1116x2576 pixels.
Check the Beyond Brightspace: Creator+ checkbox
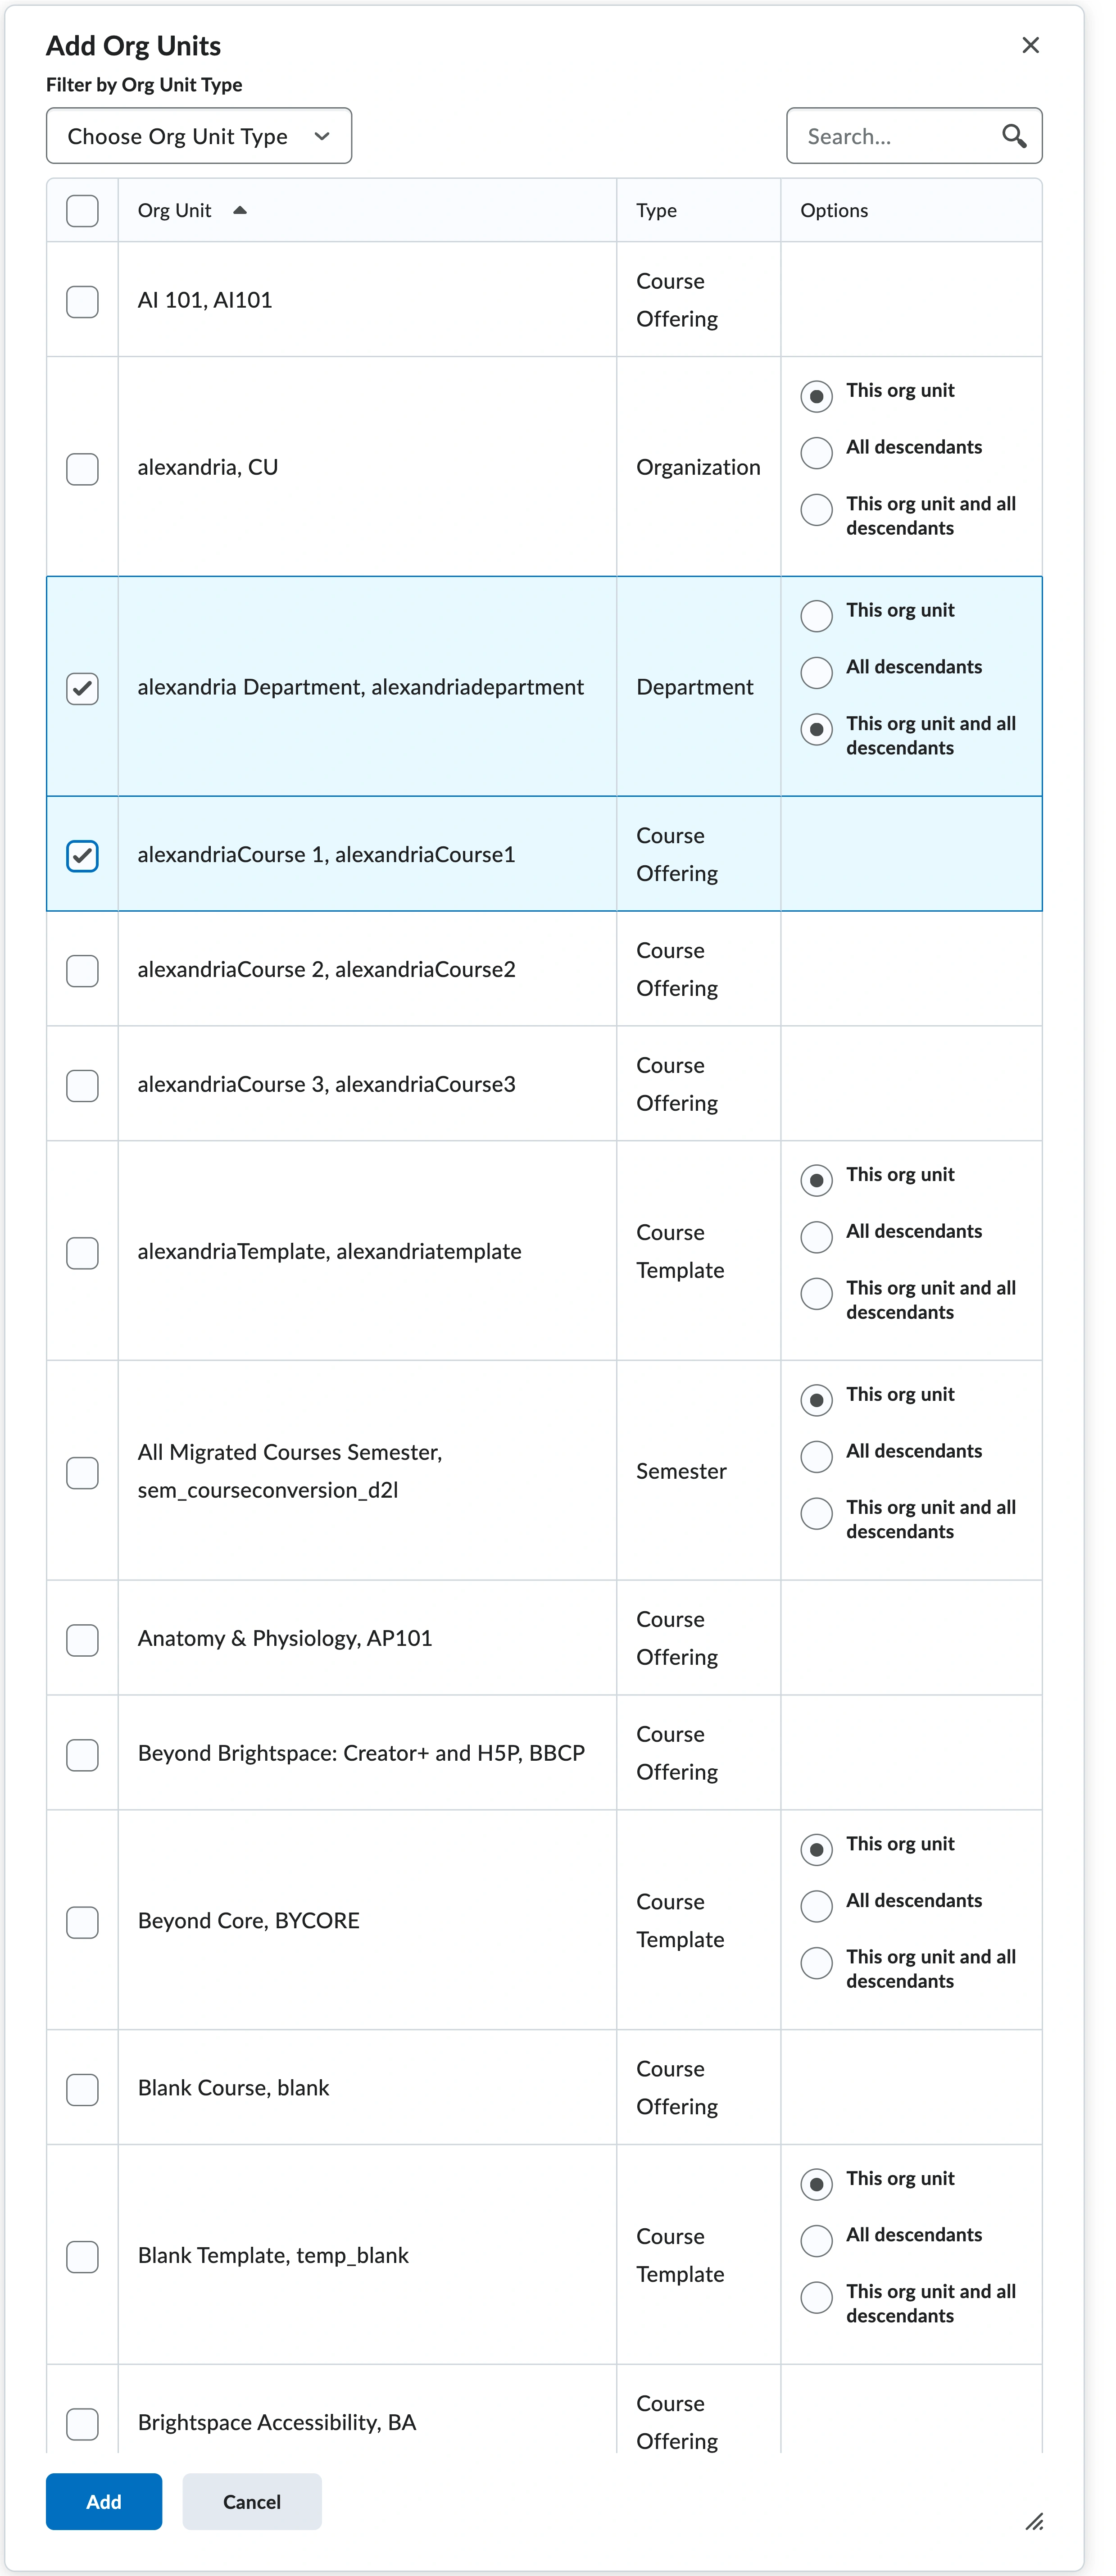coord(82,1754)
